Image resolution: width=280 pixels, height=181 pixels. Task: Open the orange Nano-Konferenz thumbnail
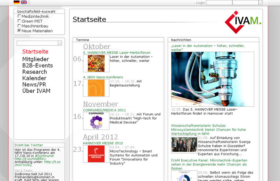96,88
